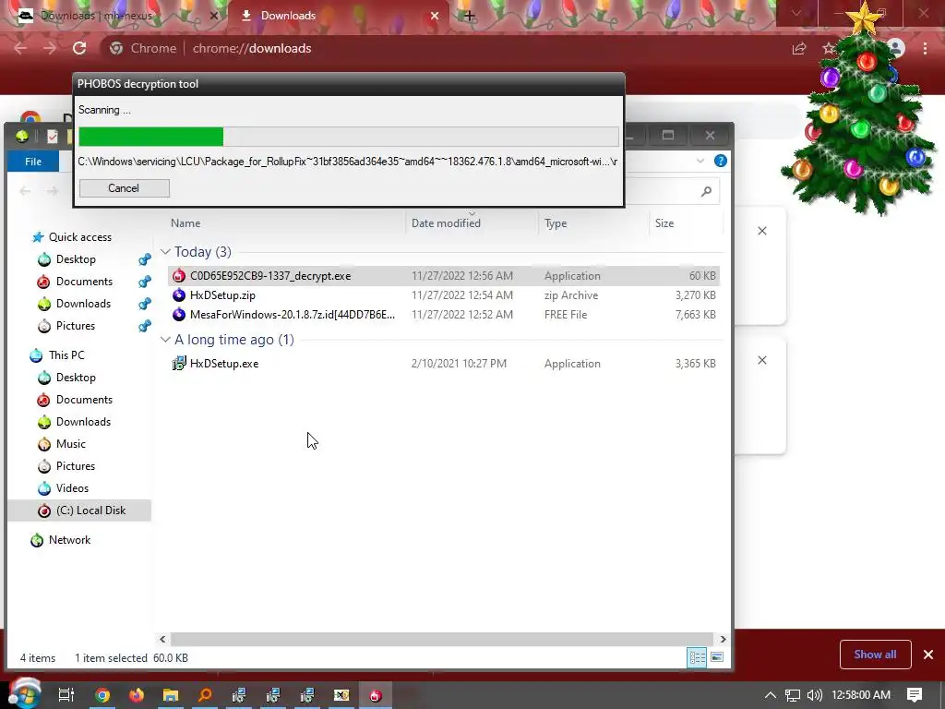
Task: Open the Music folder under This PC
Action: 70,444
